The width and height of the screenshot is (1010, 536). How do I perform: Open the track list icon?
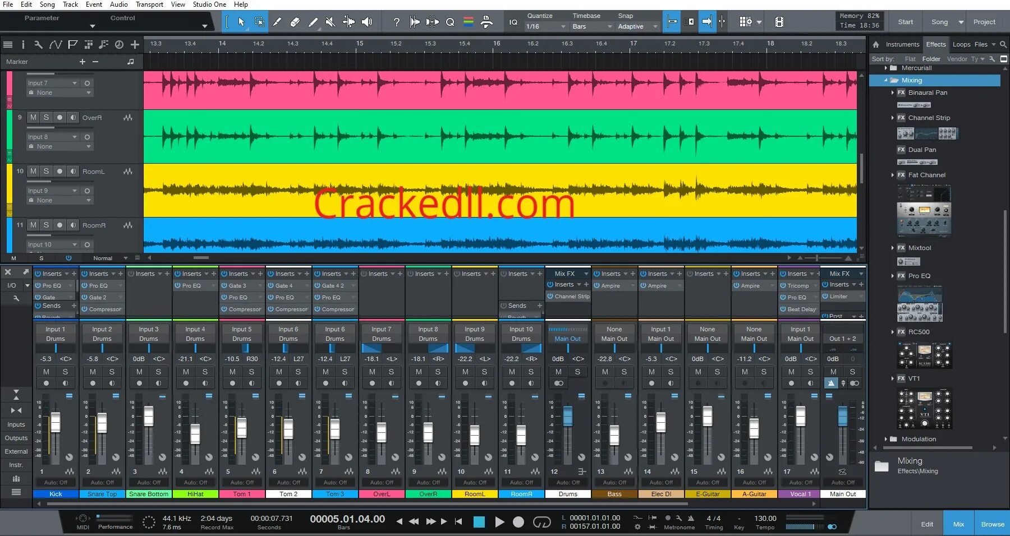pyautogui.click(x=8, y=44)
